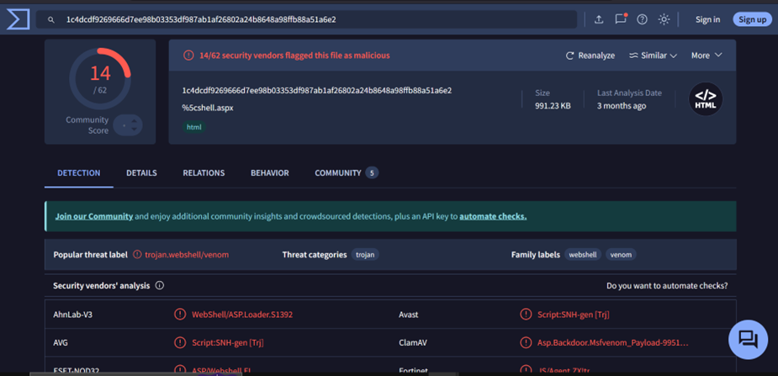Click the file hash in the summary
778x376 pixels.
[x=316, y=91]
